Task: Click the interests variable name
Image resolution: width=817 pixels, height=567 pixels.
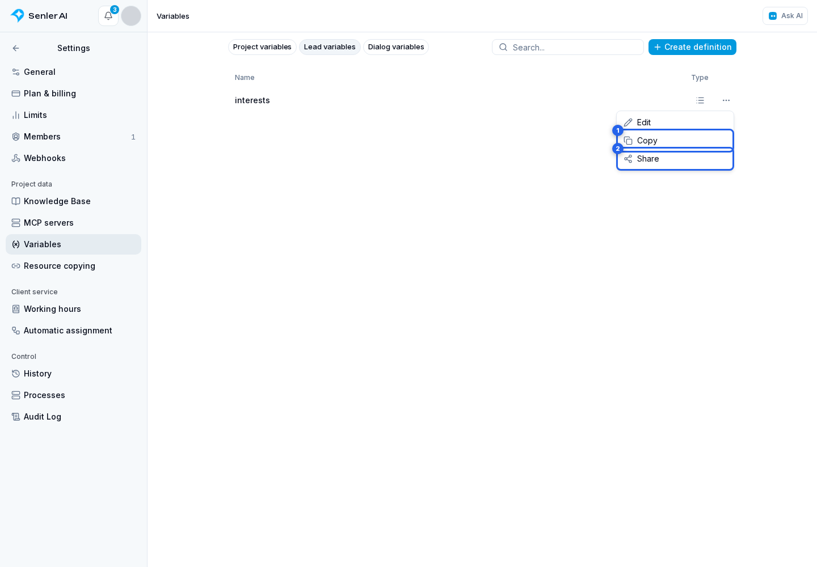Action: click(x=252, y=100)
